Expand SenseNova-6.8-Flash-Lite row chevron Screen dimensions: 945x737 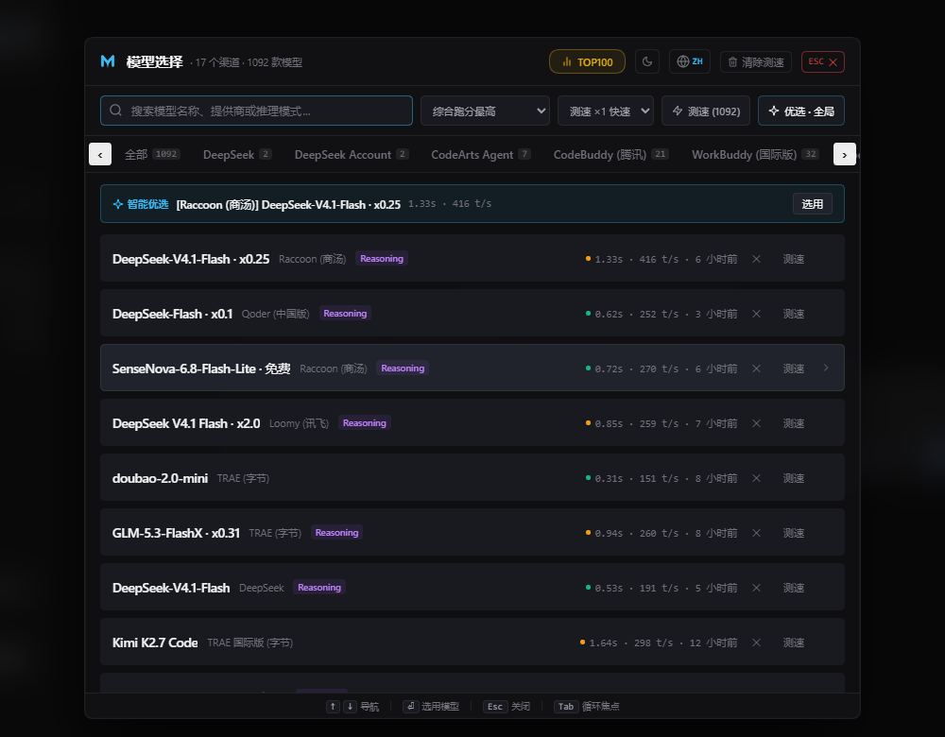point(826,368)
